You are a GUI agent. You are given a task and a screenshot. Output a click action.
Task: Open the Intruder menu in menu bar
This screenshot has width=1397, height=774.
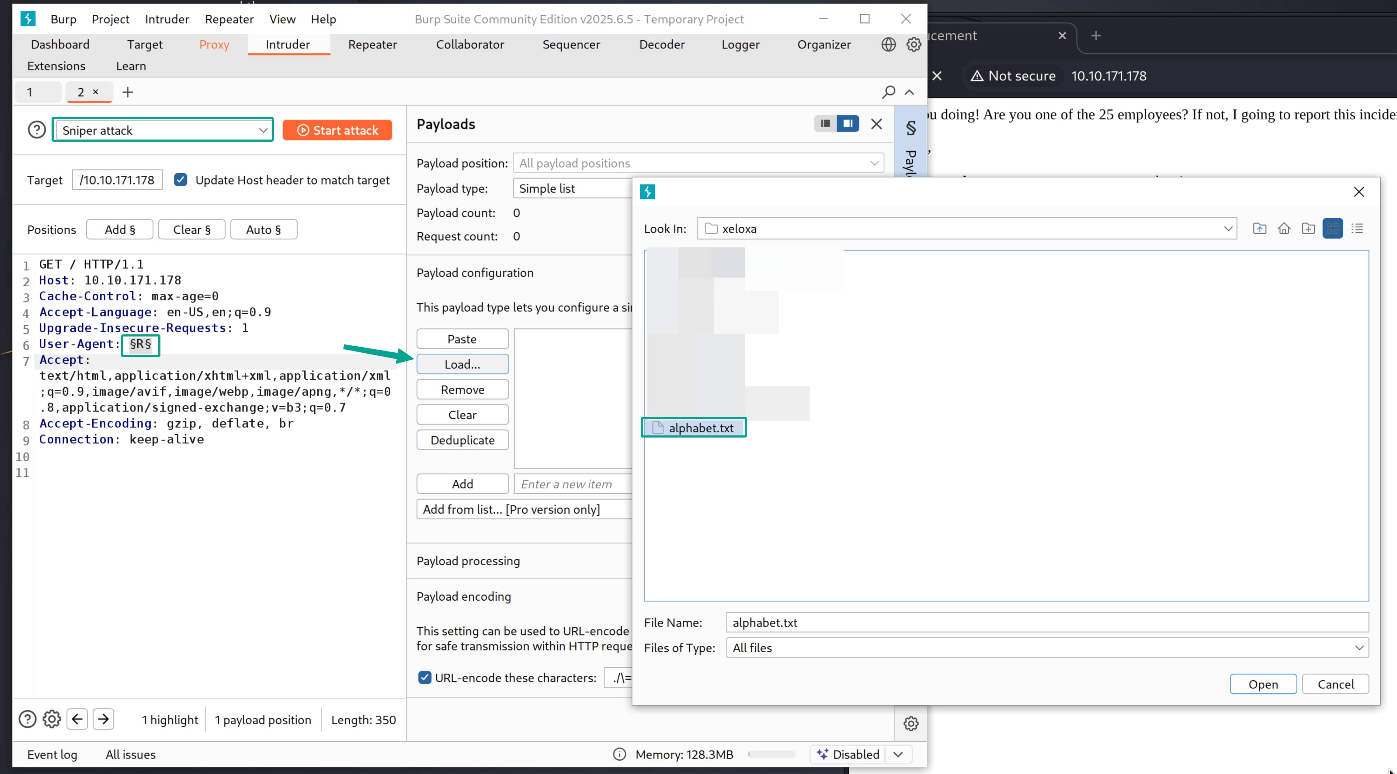(166, 19)
